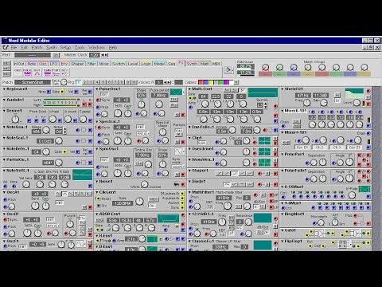Toggle PulseOsc1 KBT button
Screen dimensions: 382x287
104,94
